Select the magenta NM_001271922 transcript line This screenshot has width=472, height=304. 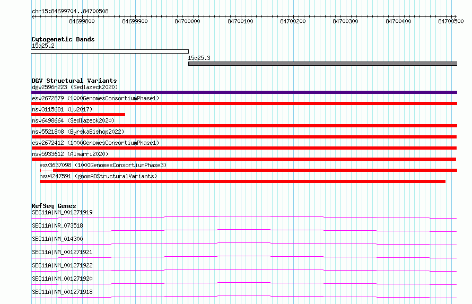pos(244,270)
